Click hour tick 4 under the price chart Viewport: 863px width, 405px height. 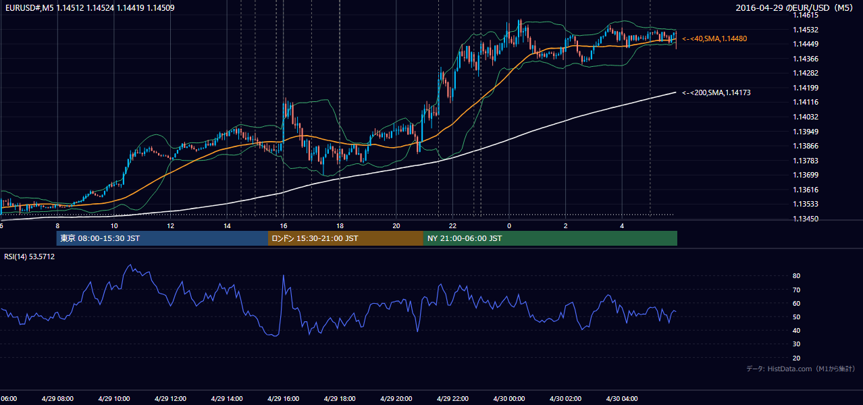pyautogui.click(x=622, y=225)
